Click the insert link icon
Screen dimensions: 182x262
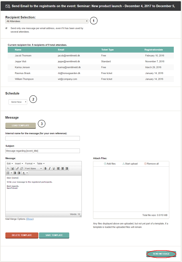pyautogui.click(x=17, y=168)
